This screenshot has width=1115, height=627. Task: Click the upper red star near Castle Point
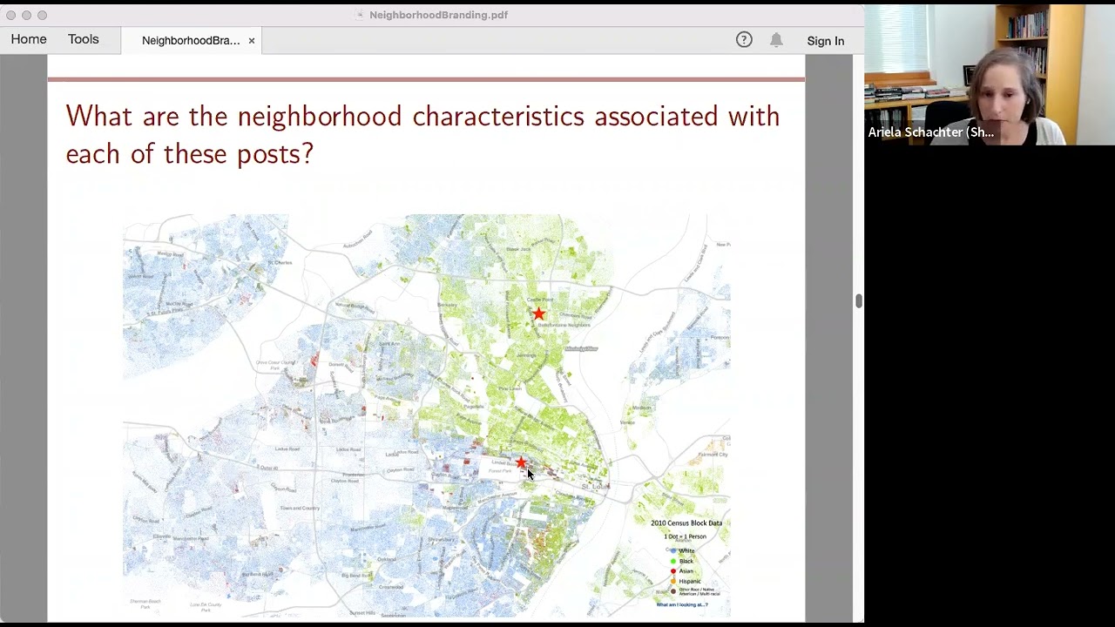pos(539,313)
